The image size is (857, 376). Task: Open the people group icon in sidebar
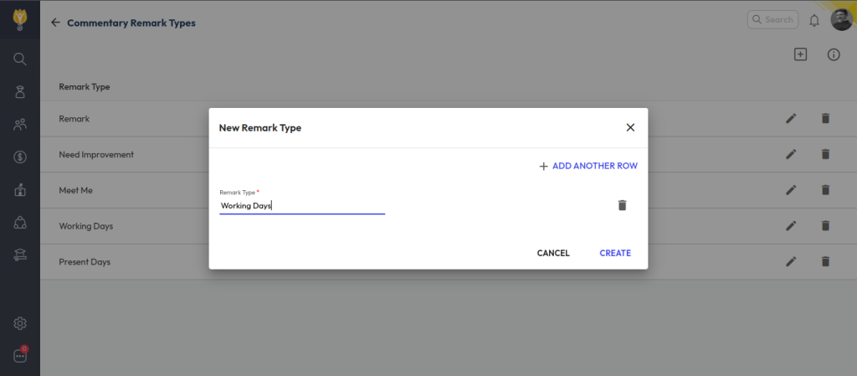click(x=20, y=125)
